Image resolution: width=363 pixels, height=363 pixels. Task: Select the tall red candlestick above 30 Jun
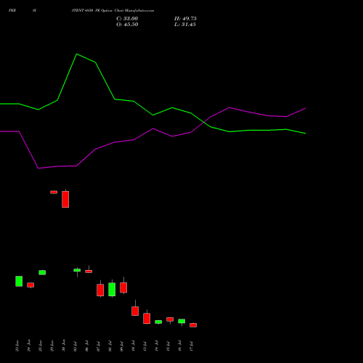(x=65, y=199)
